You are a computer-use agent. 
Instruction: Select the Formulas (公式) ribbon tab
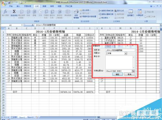tap(37, 6)
